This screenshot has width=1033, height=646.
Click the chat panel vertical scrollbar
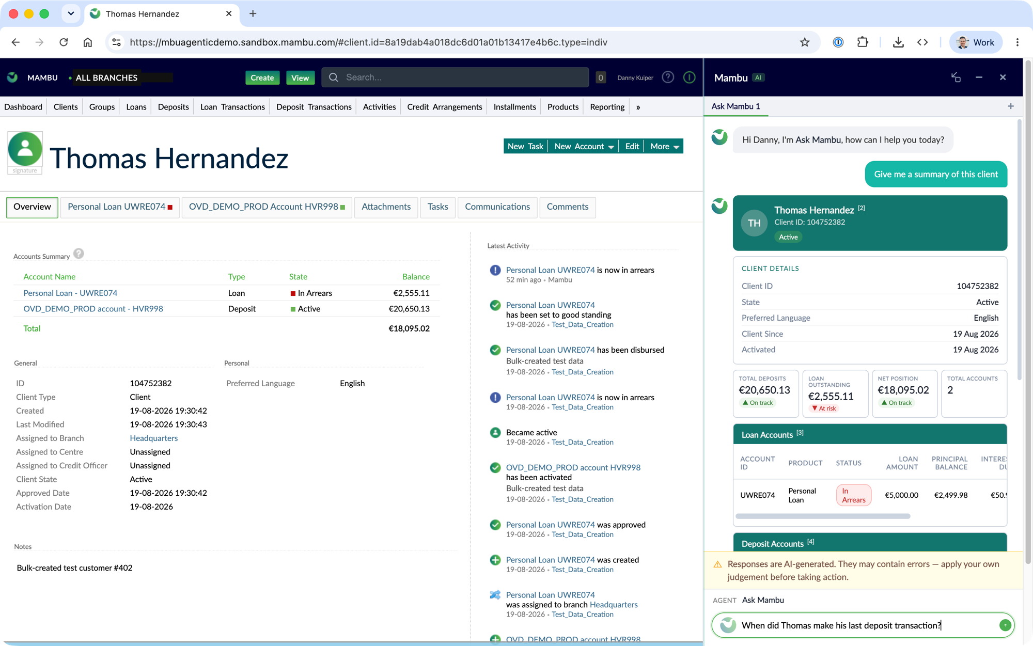pos(1019,250)
